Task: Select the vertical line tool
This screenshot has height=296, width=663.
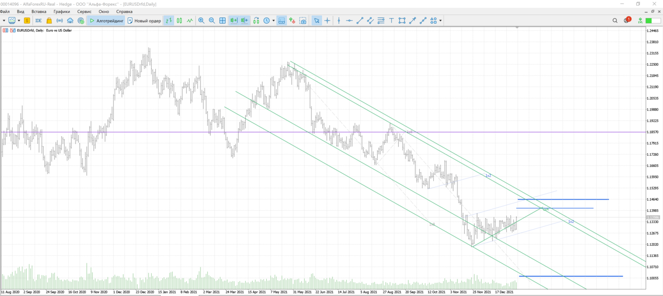Action: tap(339, 21)
